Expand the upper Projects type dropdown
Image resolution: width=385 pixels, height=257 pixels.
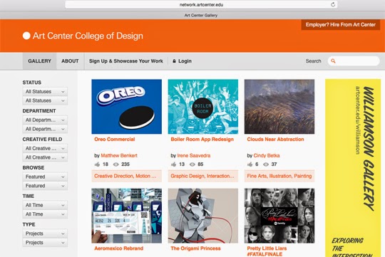45,234
